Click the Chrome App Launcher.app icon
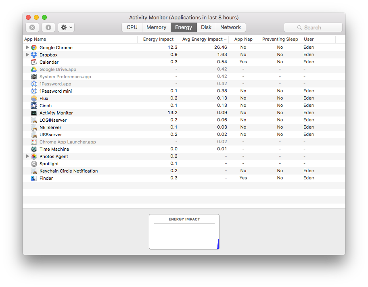The width and height of the screenshot is (368, 287). click(34, 142)
